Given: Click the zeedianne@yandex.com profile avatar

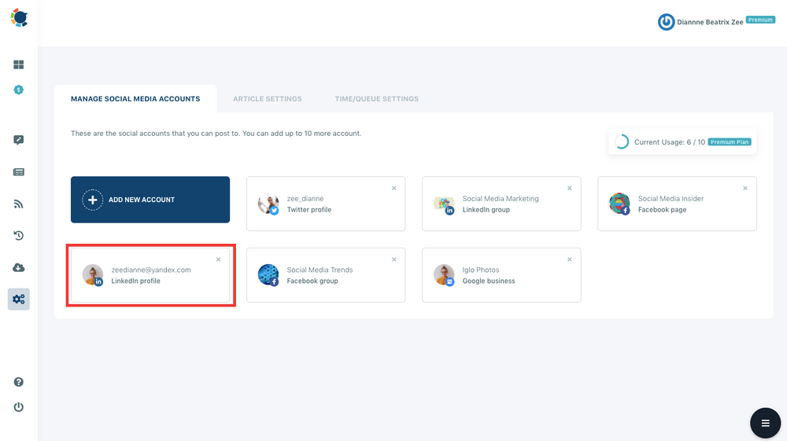Looking at the screenshot, I should [93, 275].
